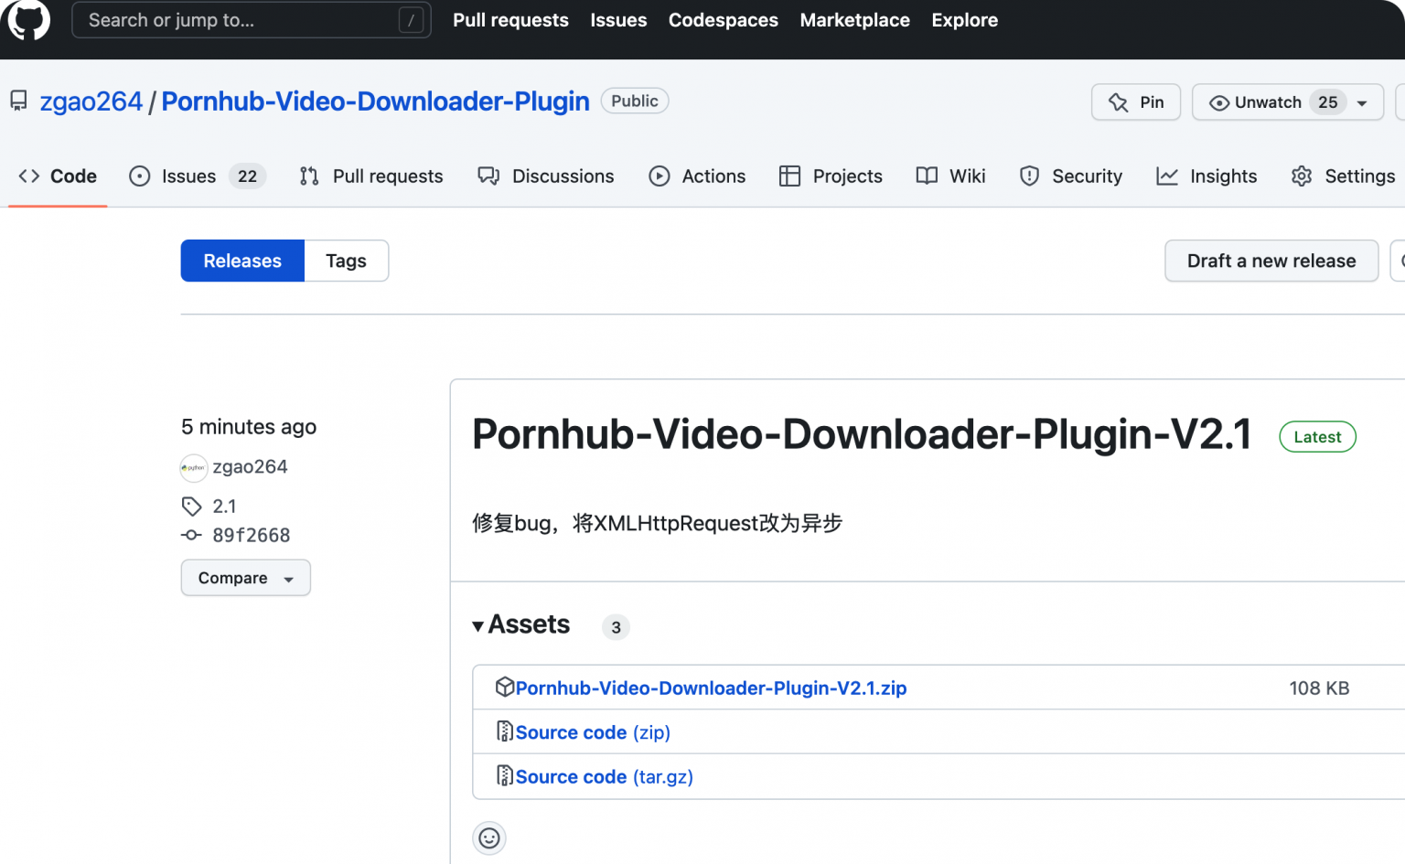
Task: Open the smiley reaction picker
Action: pyautogui.click(x=489, y=837)
